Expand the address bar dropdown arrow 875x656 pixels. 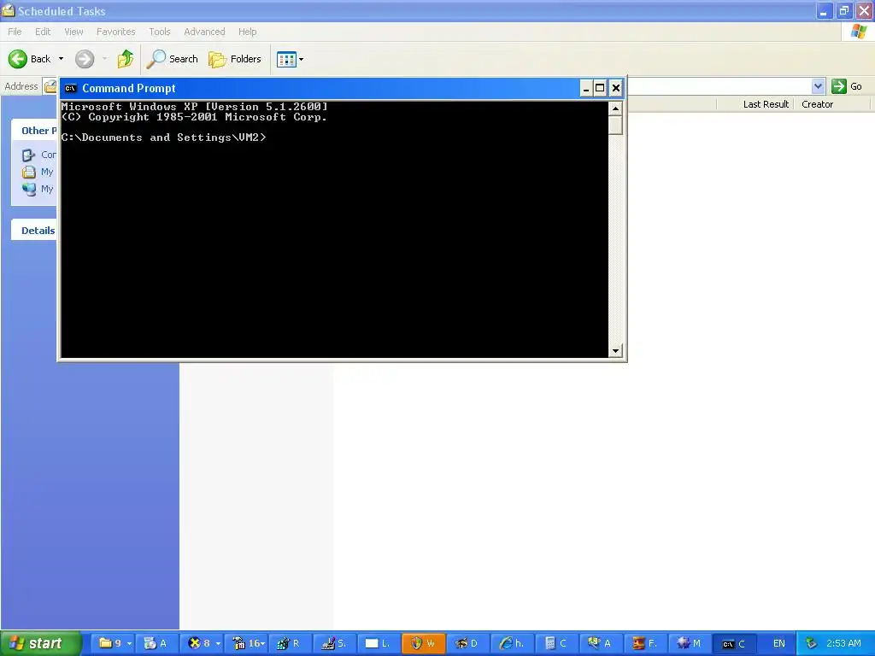pos(818,86)
